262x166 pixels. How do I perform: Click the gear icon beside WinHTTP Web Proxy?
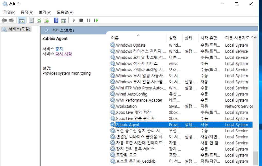[113, 88]
